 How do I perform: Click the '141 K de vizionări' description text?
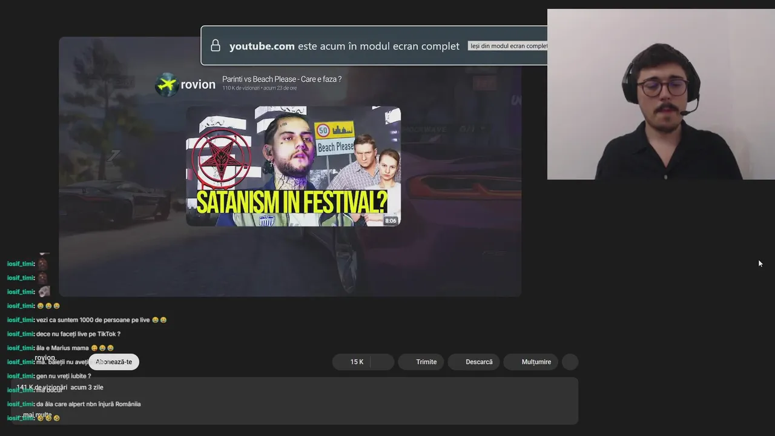(42, 387)
